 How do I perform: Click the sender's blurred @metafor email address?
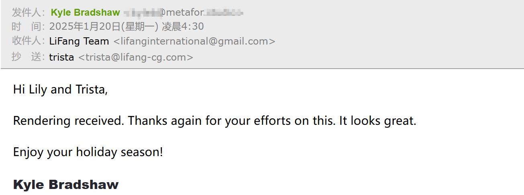click(x=183, y=12)
